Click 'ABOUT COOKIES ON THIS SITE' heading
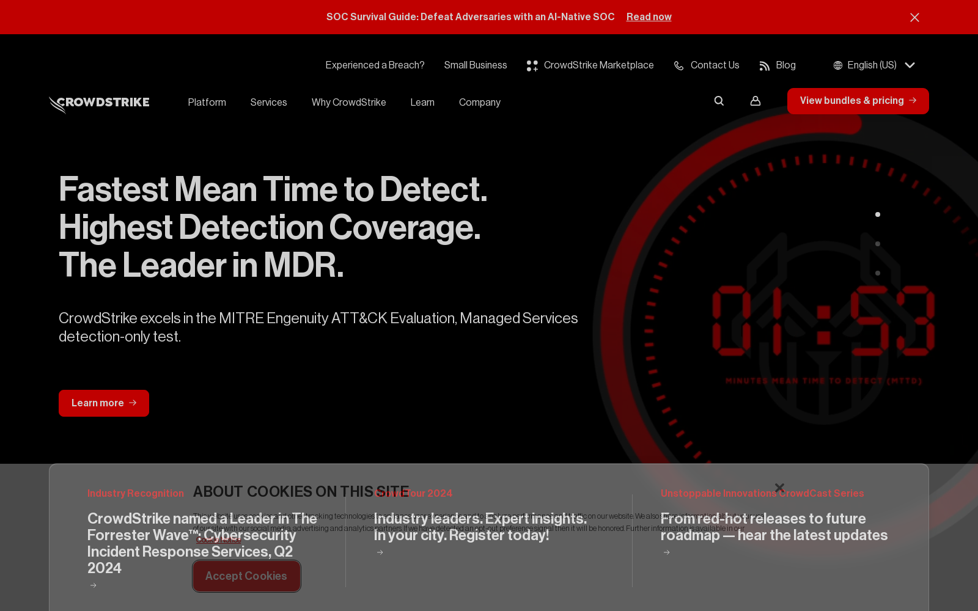The width and height of the screenshot is (978, 611). pyautogui.click(x=301, y=492)
